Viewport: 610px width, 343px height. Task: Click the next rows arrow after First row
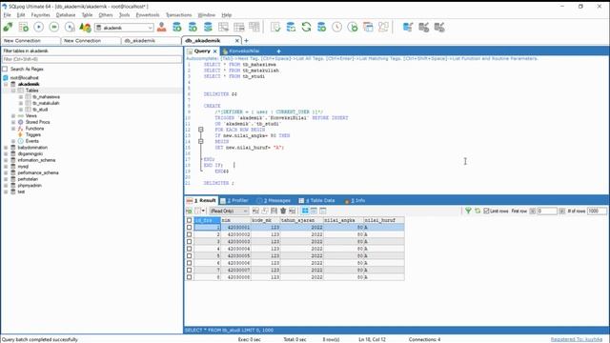point(561,211)
